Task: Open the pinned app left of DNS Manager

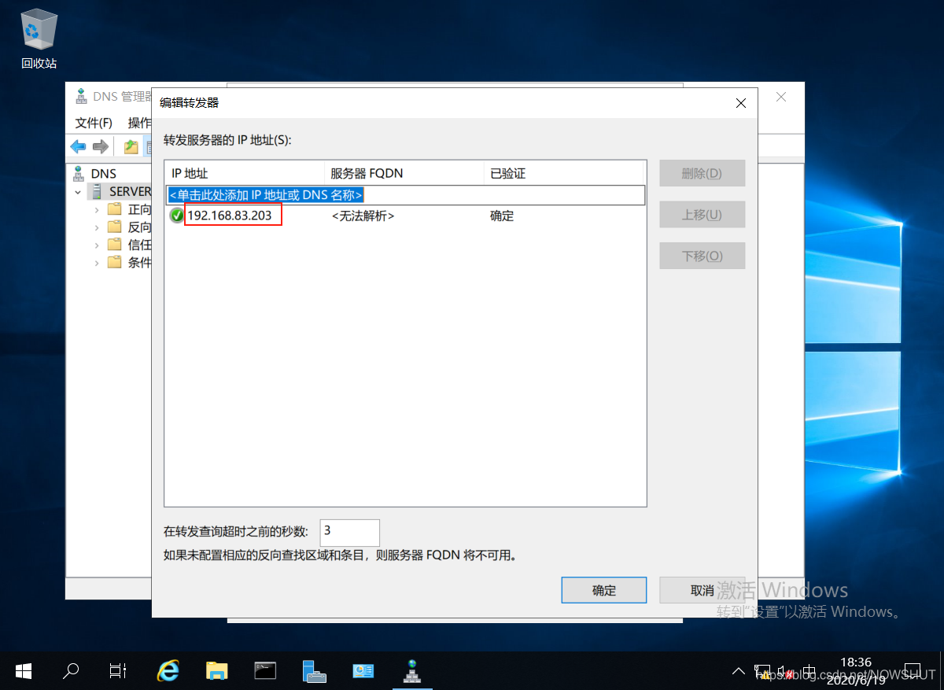Action: [363, 670]
